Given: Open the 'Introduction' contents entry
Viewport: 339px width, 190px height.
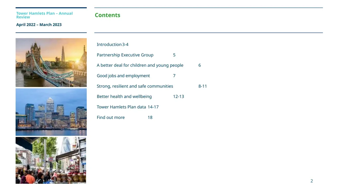Looking at the screenshot, I should click(x=109, y=45).
